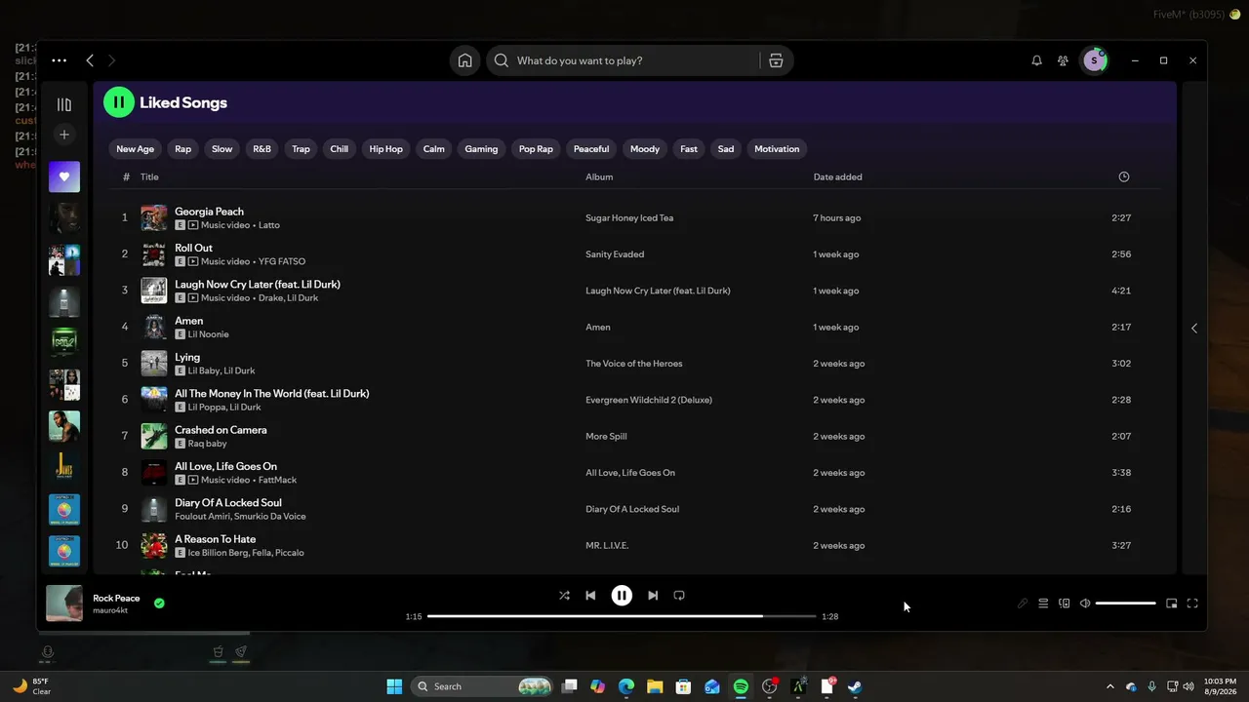Select the 'Diary Of A Locked Soul' song title

228,503
